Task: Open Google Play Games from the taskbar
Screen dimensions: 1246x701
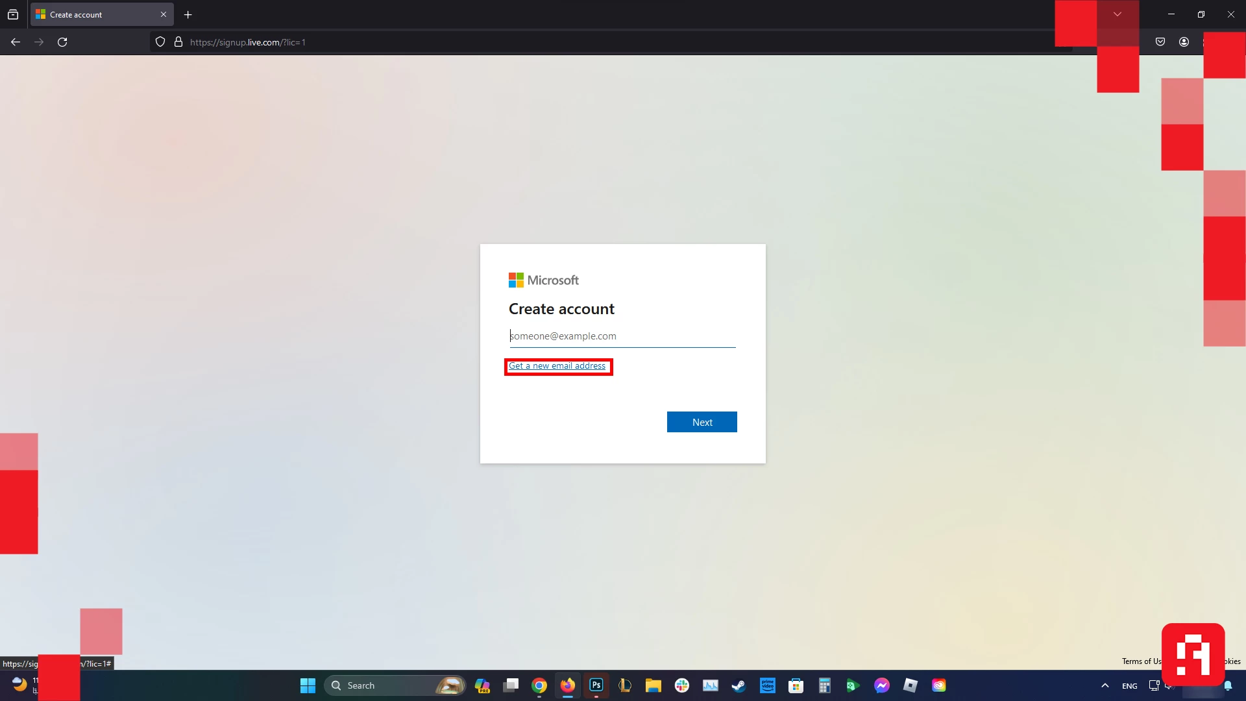Action: [x=853, y=685]
